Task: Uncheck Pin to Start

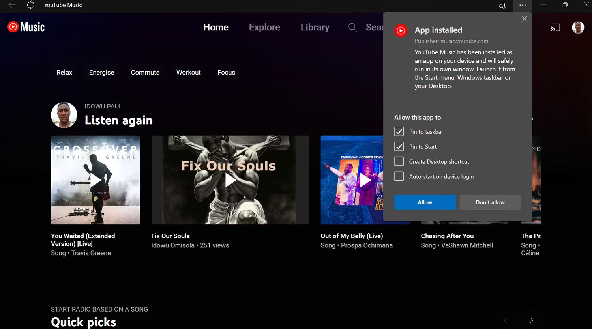Action: 399,146
